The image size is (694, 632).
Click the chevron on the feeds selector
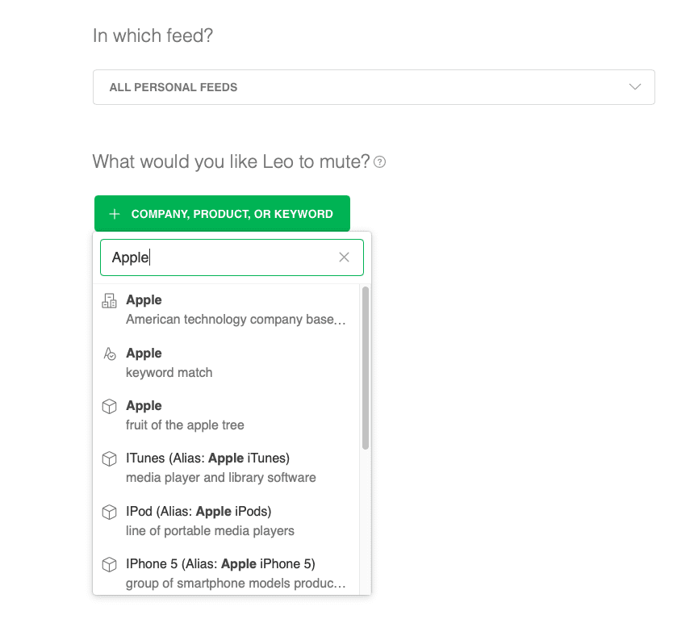[635, 86]
